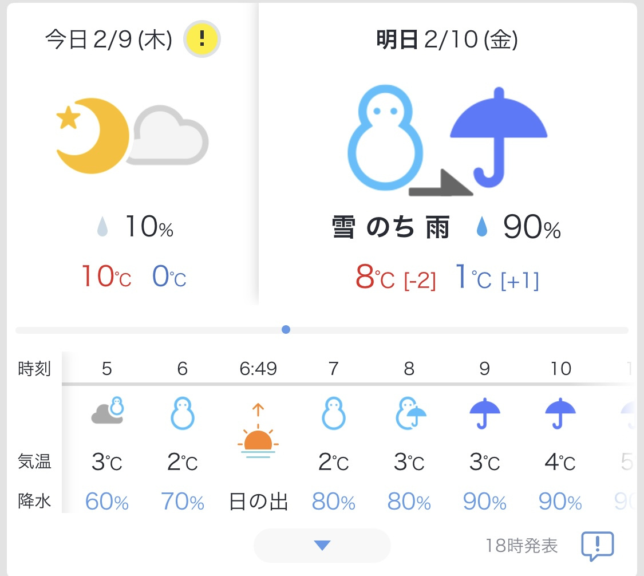
Task: Select tomorrow's 2/10 forecast tab
Action: [447, 40]
